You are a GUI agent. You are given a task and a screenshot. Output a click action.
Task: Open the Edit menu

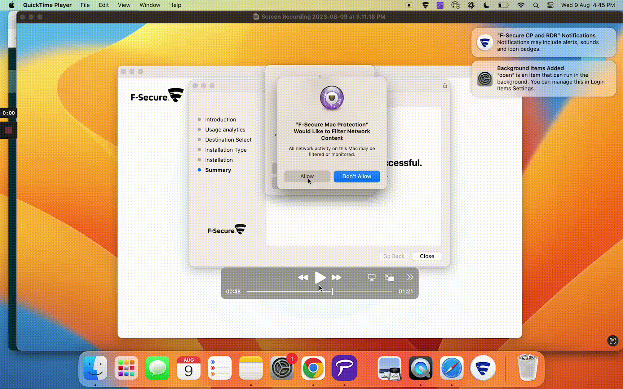(104, 5)
